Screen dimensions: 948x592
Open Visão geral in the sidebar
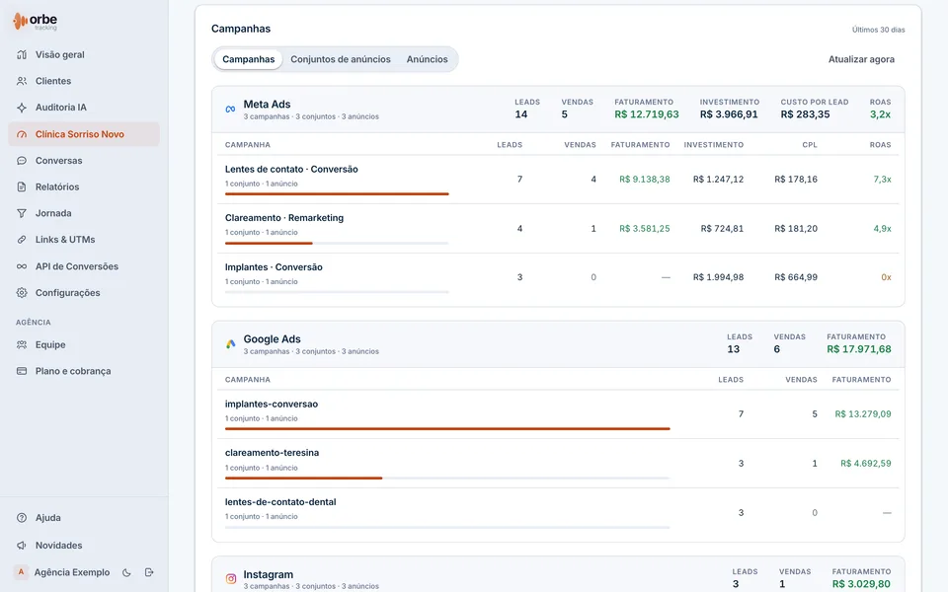tap(84, 54)
